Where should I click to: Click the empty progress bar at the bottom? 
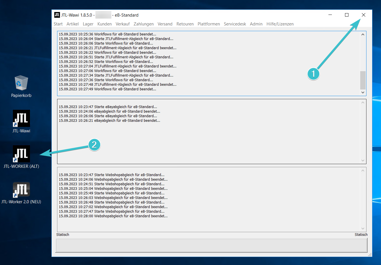point(211,245)
